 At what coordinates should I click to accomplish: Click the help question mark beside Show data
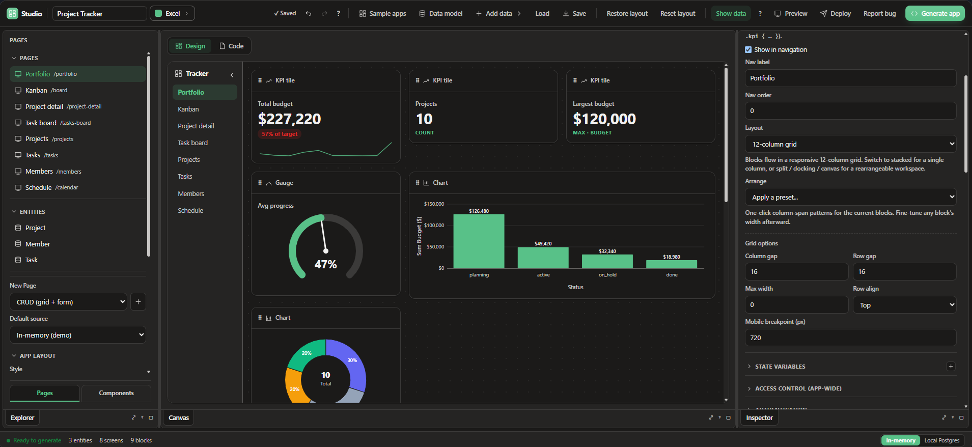(x=760, y=14)
